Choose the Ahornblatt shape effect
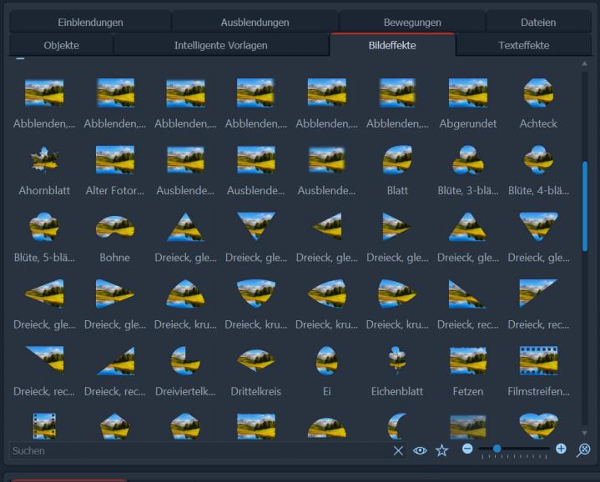This screenshot has width=600, height=482. coord(44,159)
